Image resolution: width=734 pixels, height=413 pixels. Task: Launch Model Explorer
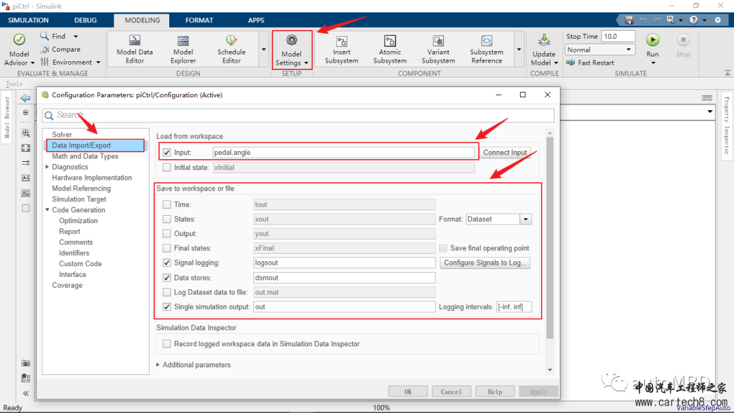(x=183, y=49)
